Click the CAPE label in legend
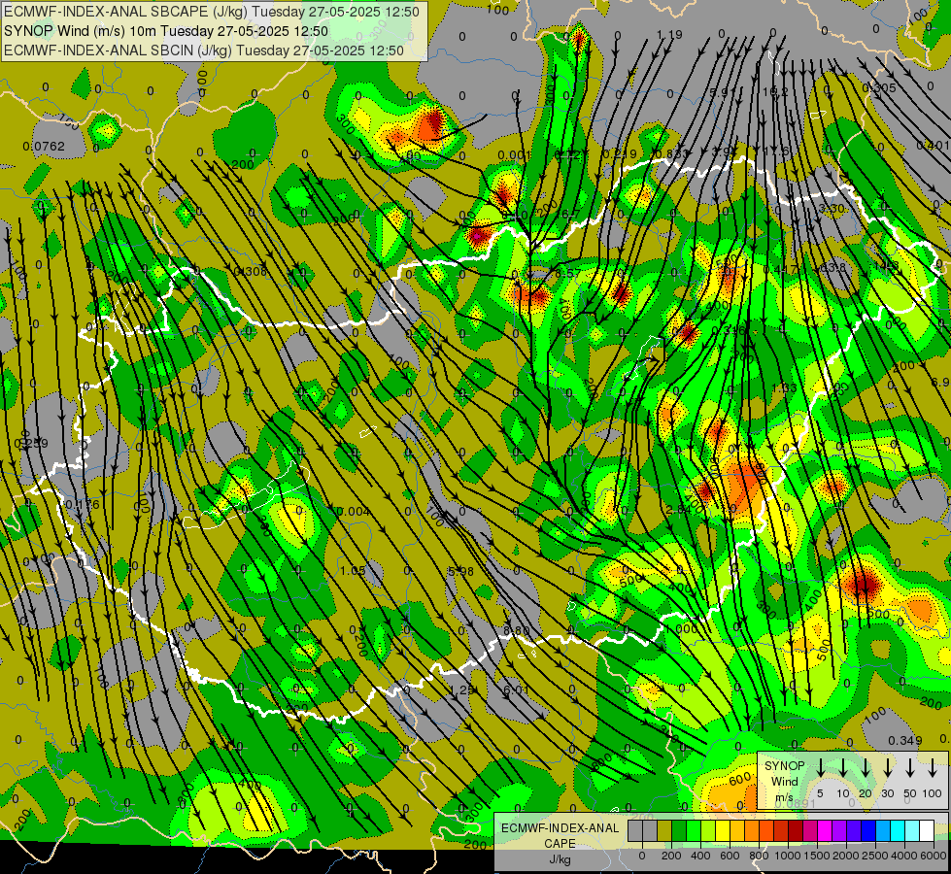This screenshot has height=874, width=951. click(x=560, y=843)
